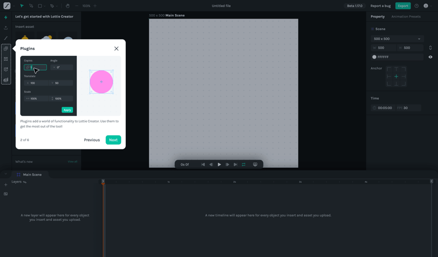
Task: Open the user account avatar menu
Action: click(x=426, y=5)
